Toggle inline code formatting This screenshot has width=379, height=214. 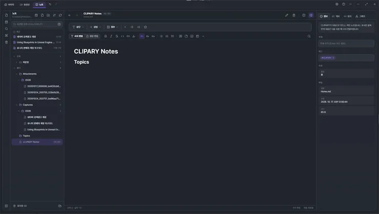(x=122, y=36)
